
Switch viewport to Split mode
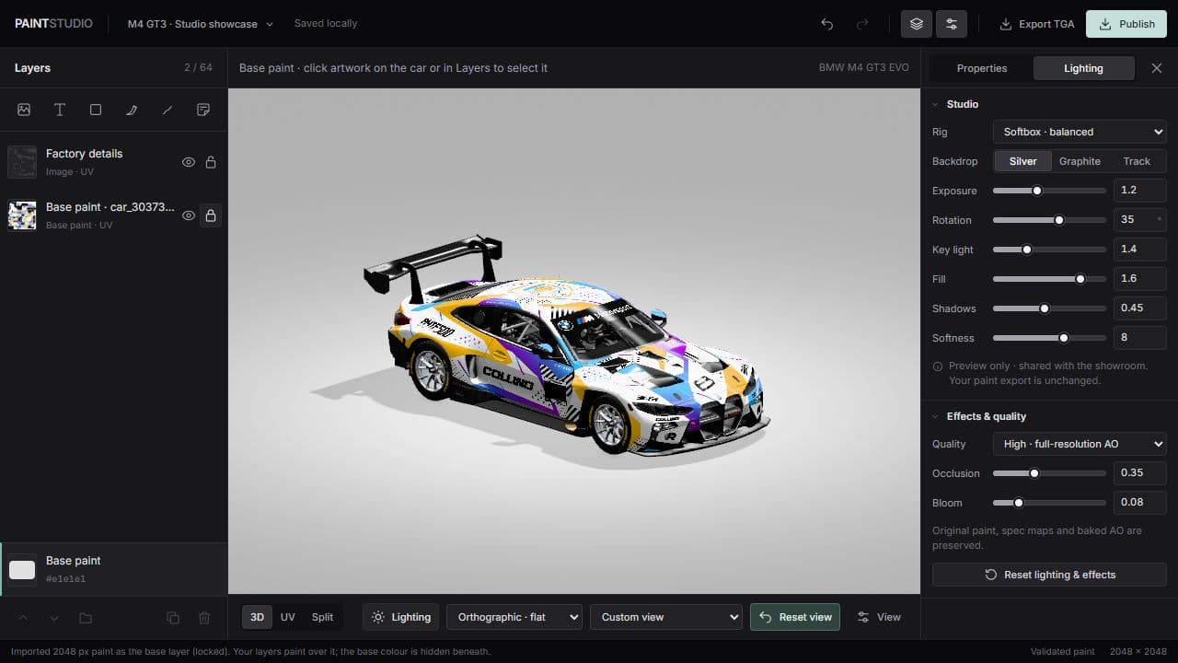pyautogui.click(x=322, y=617)
